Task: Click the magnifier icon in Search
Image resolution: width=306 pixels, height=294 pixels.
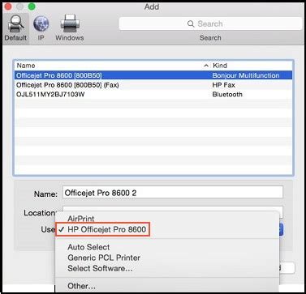Action: point(191,23)
